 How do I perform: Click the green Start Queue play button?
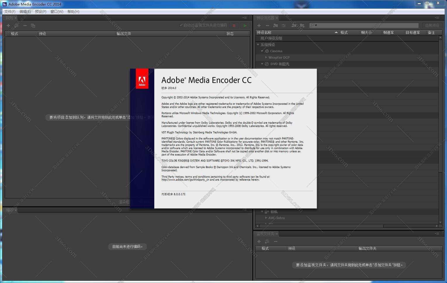click(x=245, y=26)
